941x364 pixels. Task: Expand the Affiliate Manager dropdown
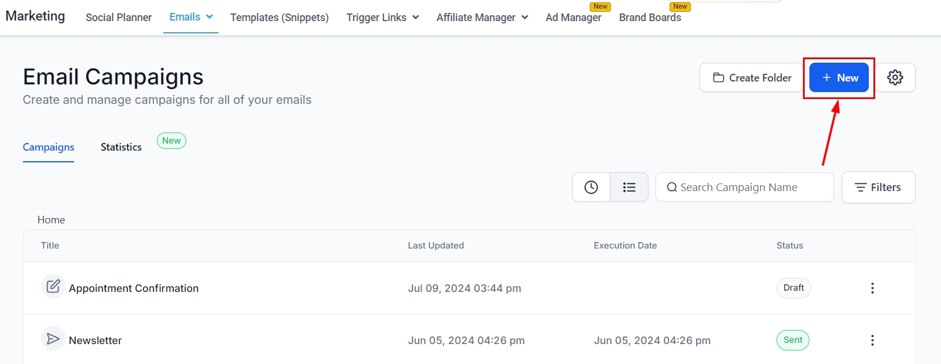tap(482, 18)
